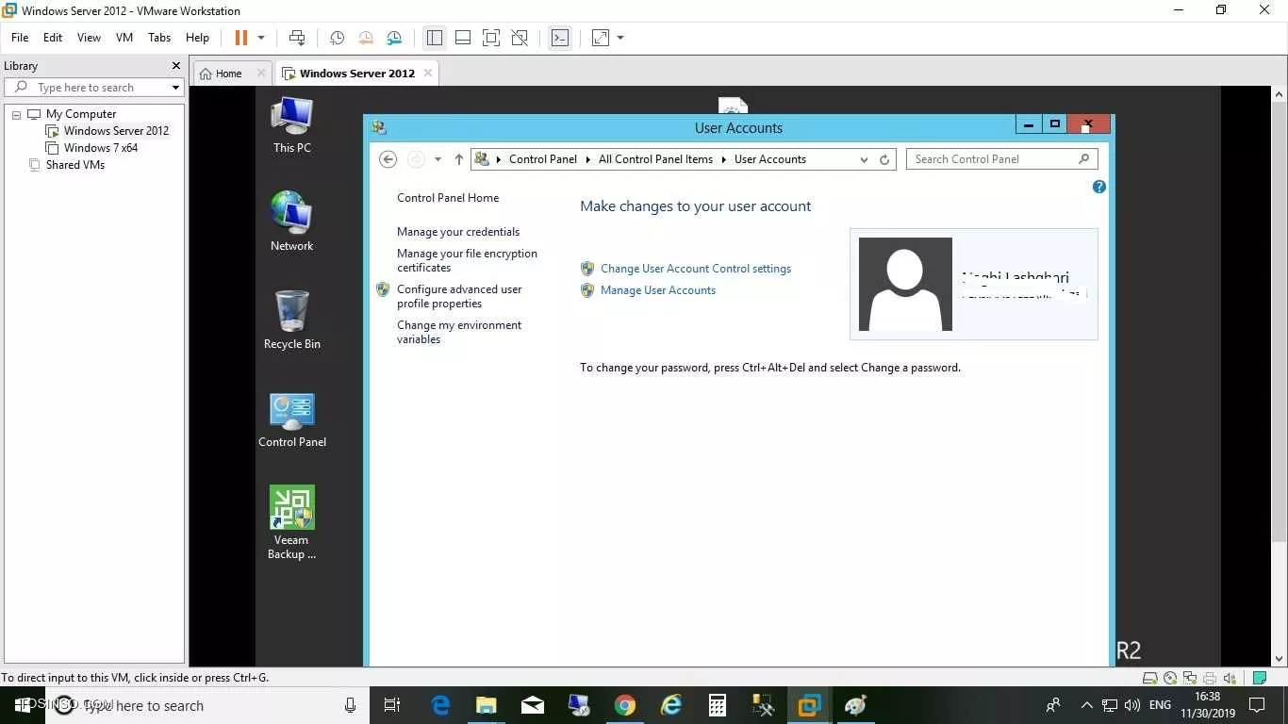Open Calculator from the taskbar
This screenshot has height=724, width=1288.
(718, 705)
